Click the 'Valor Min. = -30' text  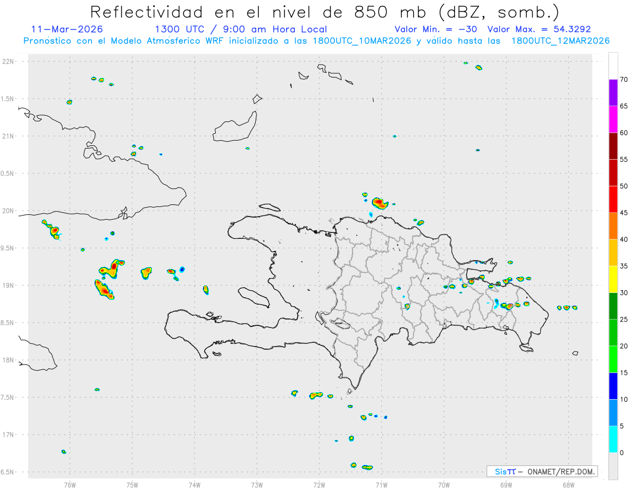(435, 29)
